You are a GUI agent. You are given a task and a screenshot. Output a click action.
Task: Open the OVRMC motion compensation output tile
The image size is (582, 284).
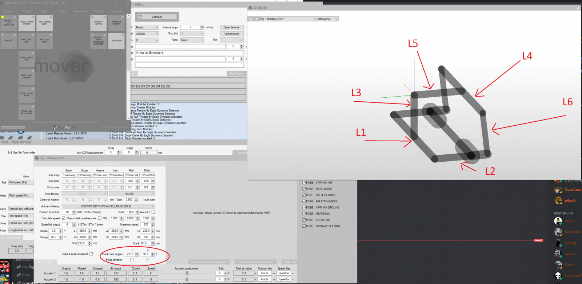[98, 41]
